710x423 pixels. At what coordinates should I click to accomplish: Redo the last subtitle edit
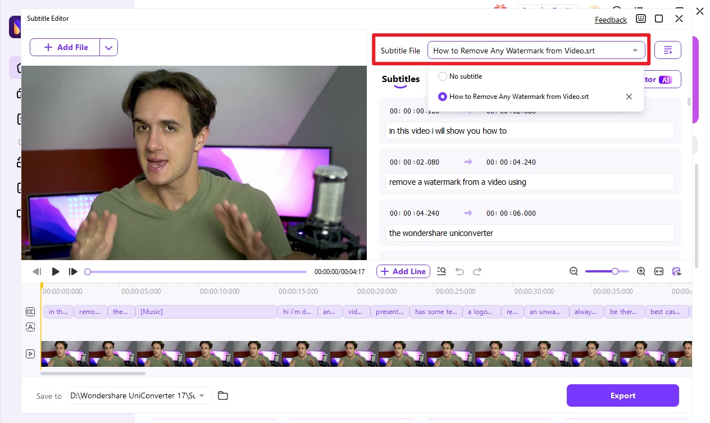click(477, 271)
